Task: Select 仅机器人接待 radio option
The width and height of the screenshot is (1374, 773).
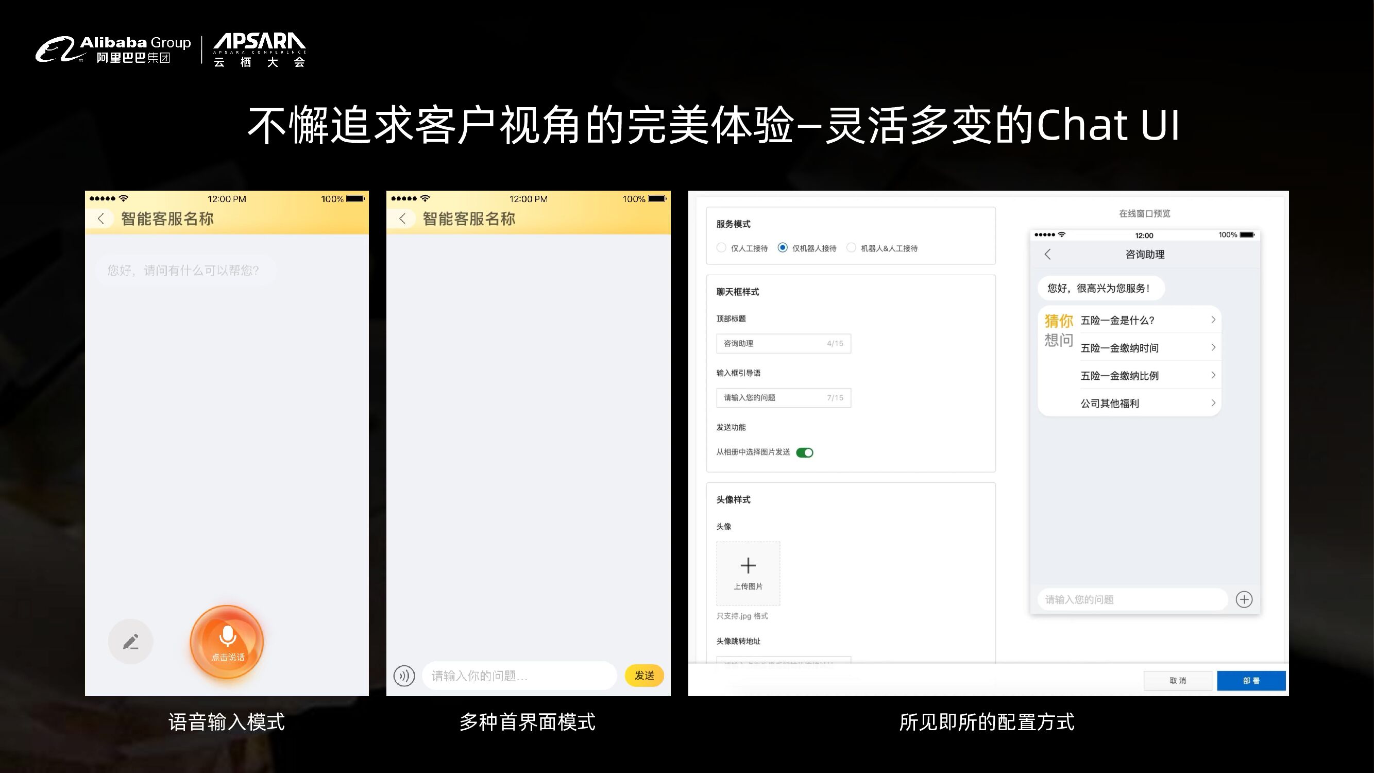Action: (783, 247)
